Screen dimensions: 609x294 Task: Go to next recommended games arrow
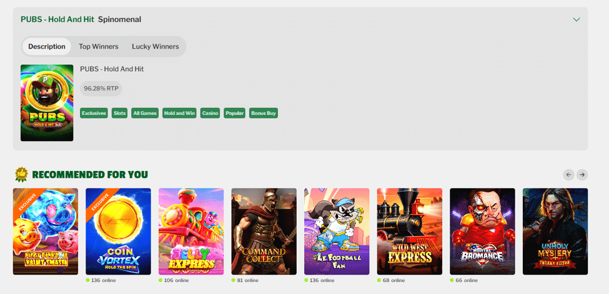[582, 175]
